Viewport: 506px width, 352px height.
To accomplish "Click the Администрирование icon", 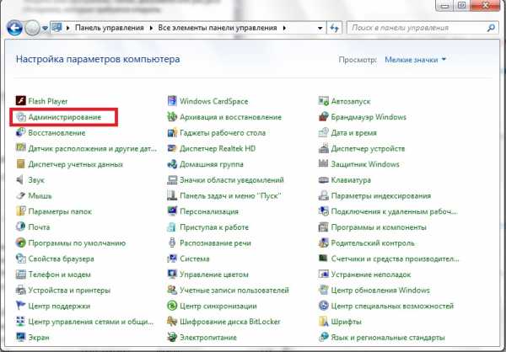I will [20, 117].
